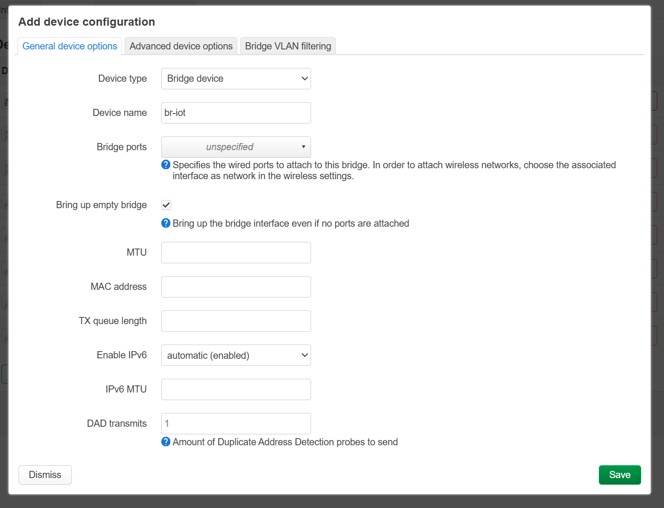Click the MTU label
Viewport: 664px width, 508px height.
coord(137,252)
